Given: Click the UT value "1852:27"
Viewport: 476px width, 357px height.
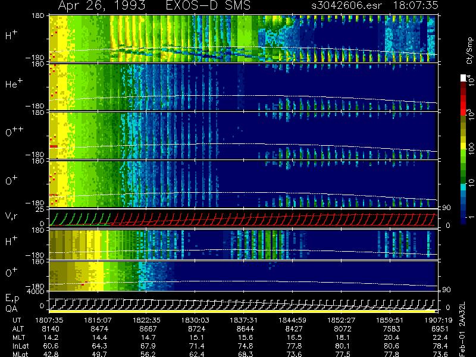Looking at the screenshot, I should point(341,320).
